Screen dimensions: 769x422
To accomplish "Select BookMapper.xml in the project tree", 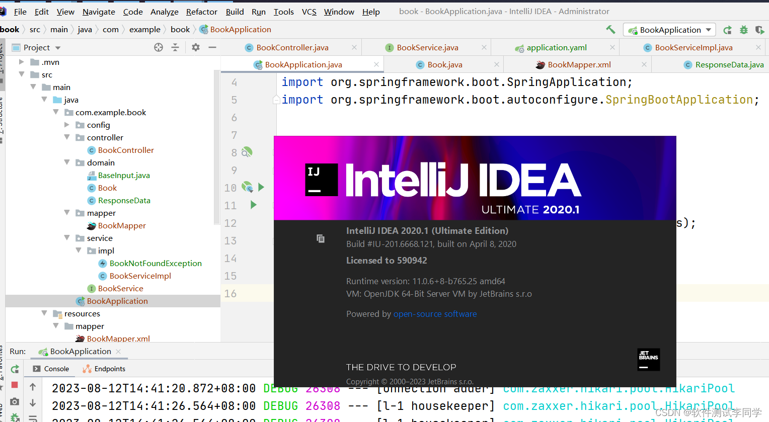I will [x=118, y=339].
